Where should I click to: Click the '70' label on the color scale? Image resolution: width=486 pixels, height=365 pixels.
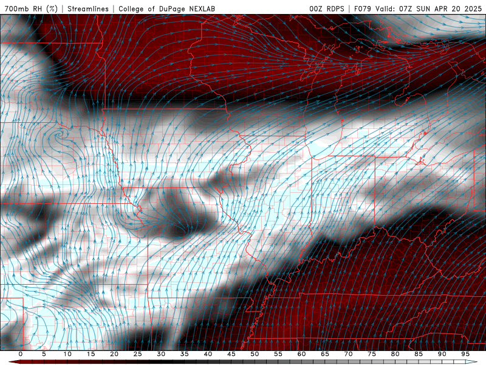[x=348, y=354]
